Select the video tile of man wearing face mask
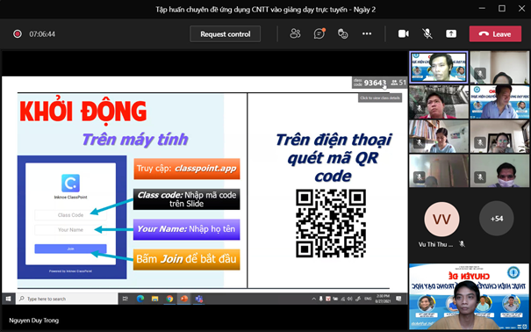 click(x=499, y=171)
